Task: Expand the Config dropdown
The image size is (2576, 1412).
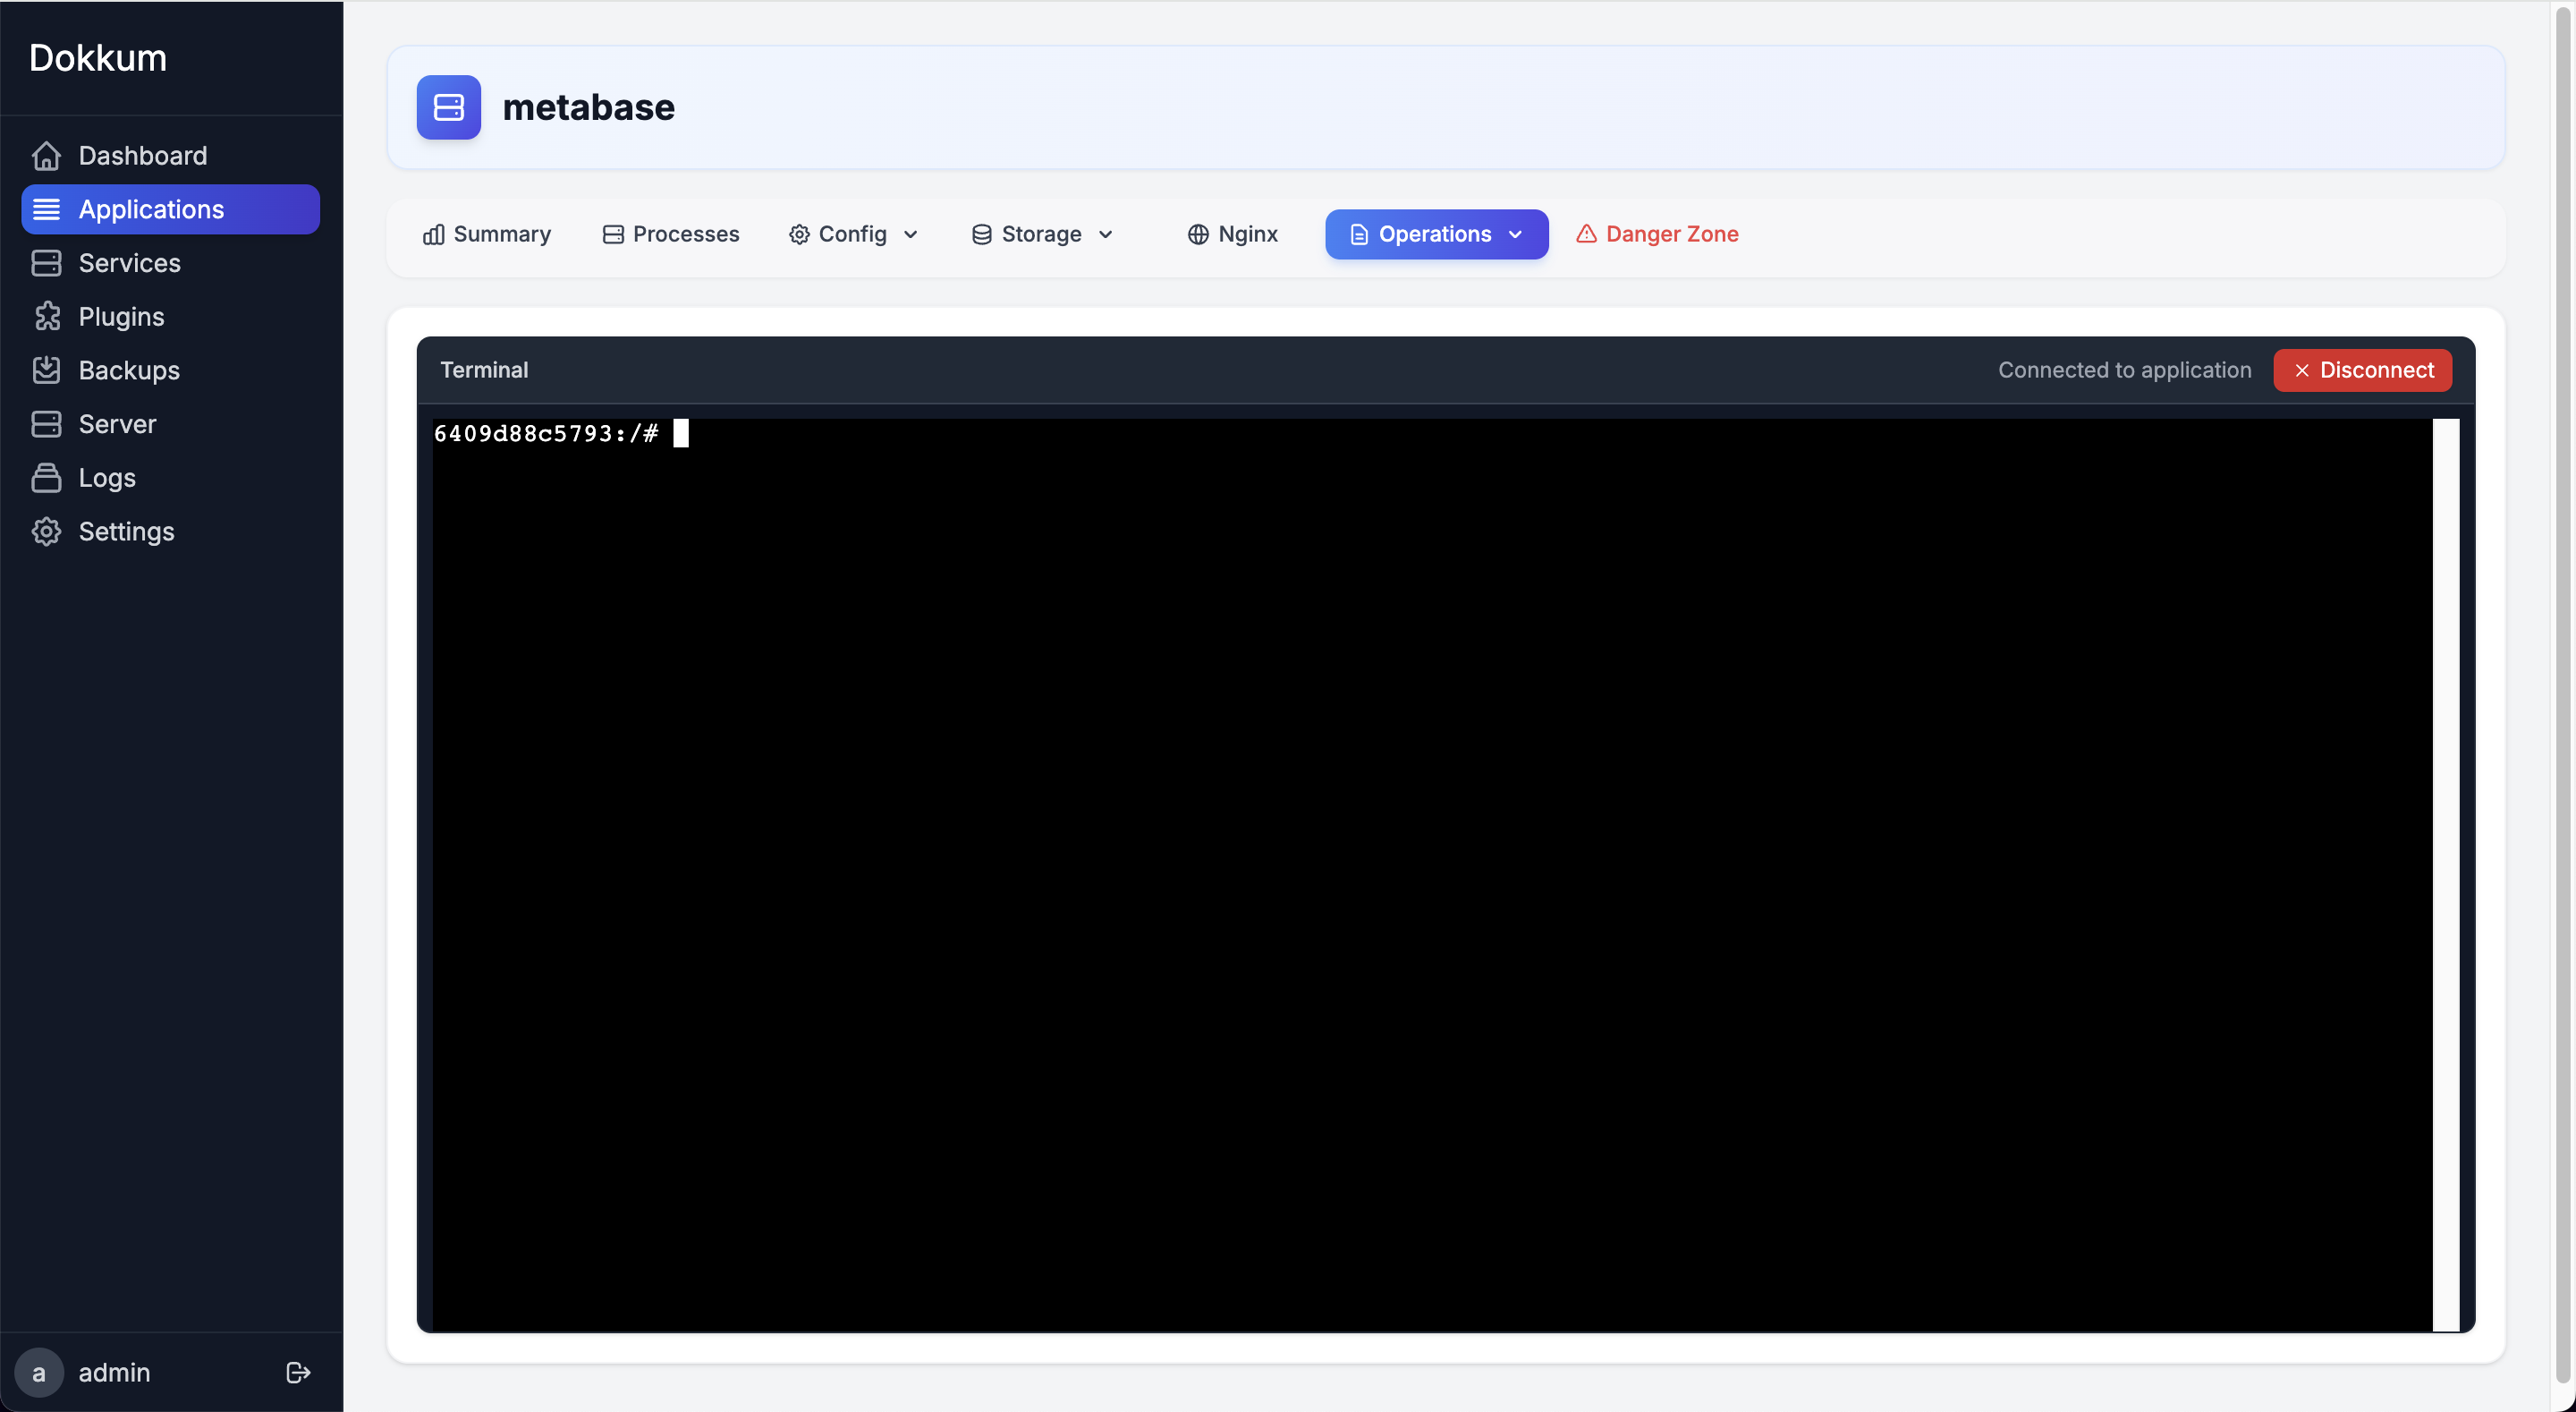Action: 853,234
